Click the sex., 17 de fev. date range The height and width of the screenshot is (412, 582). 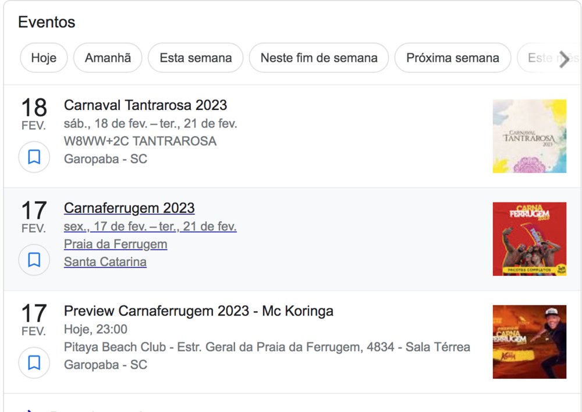coord(150,226)
